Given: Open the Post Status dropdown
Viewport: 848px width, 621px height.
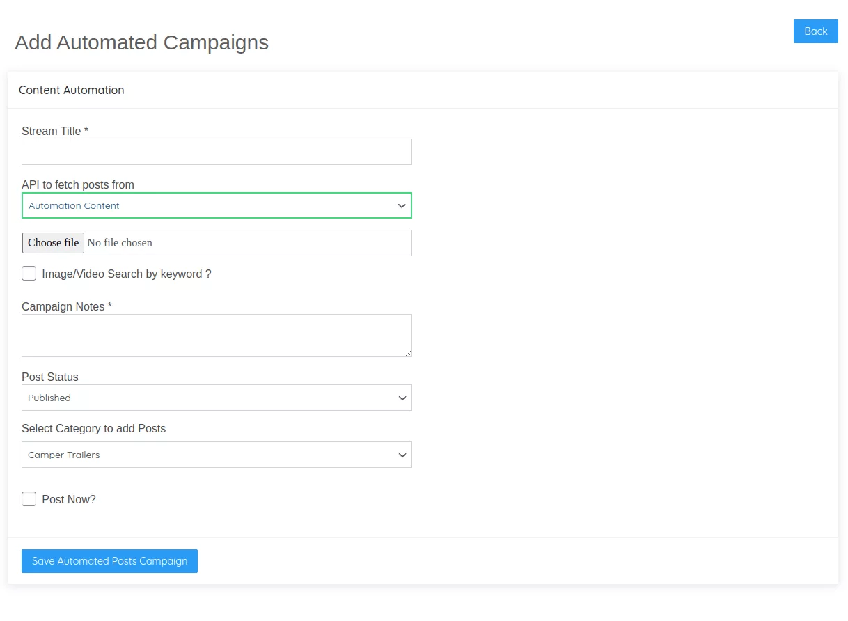Looking at the screenshot, I should (217, 398).
